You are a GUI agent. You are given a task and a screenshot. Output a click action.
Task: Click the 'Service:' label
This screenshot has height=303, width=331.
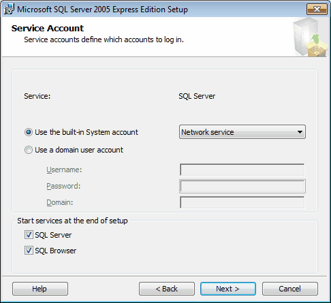[37, 96]
